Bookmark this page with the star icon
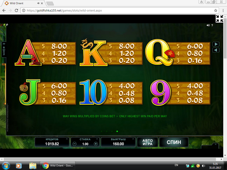227x170 pixels. (216, 10)
